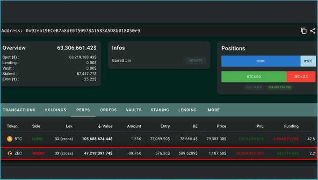Screen dimensions: 318x180
Task: Switch to the HOLDINGS tab
Action: coord(55,110)
